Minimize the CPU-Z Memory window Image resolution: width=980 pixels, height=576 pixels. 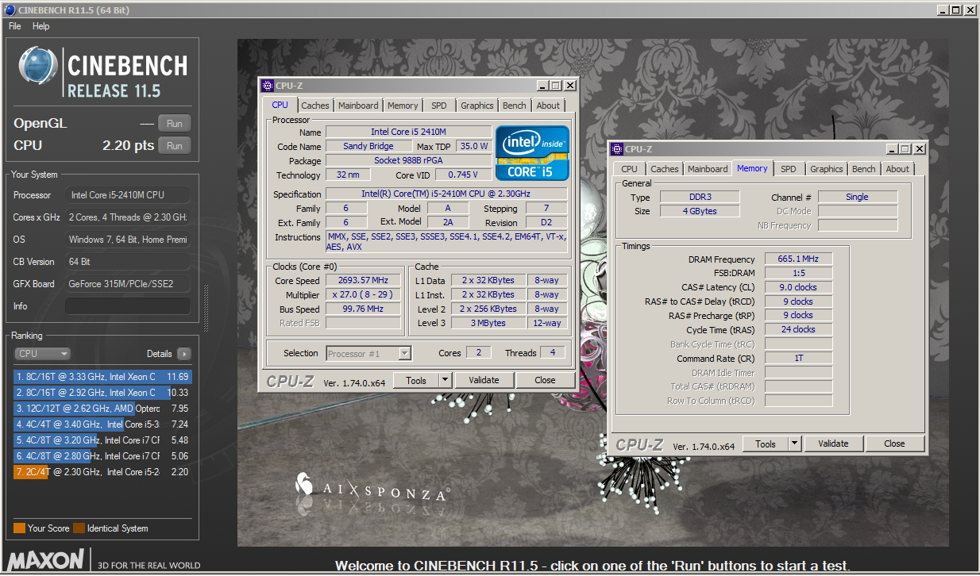pyautogui.click(x=893, y=149)
